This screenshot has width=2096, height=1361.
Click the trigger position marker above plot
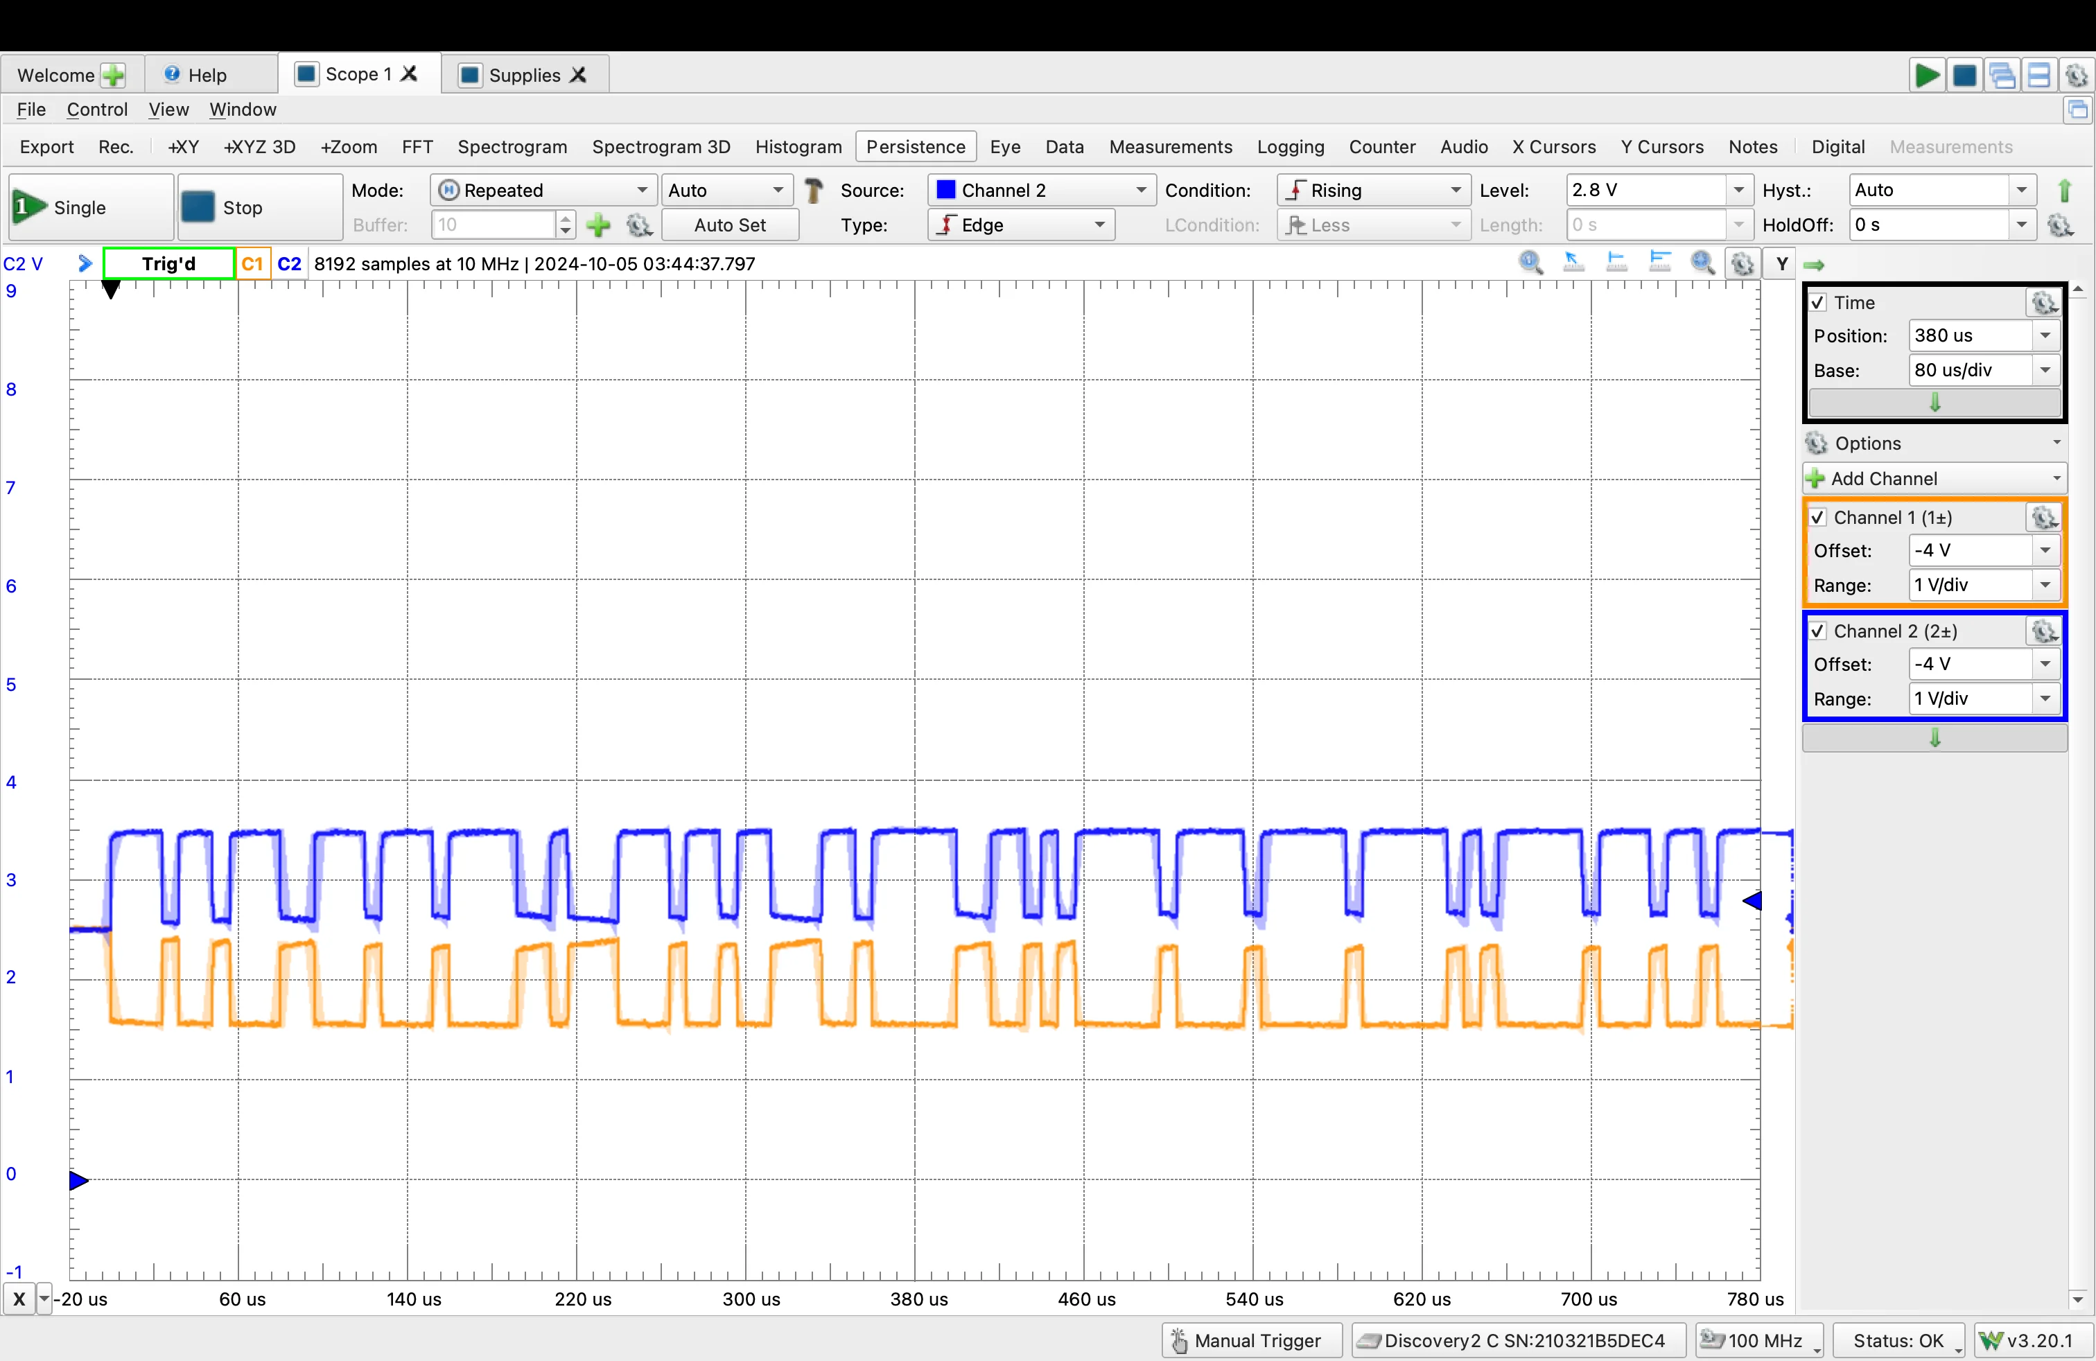[111, 289]
